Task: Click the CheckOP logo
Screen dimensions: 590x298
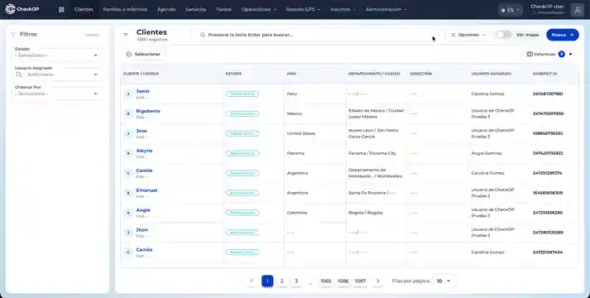Action: pyautogui.click(x=22, y=9)
